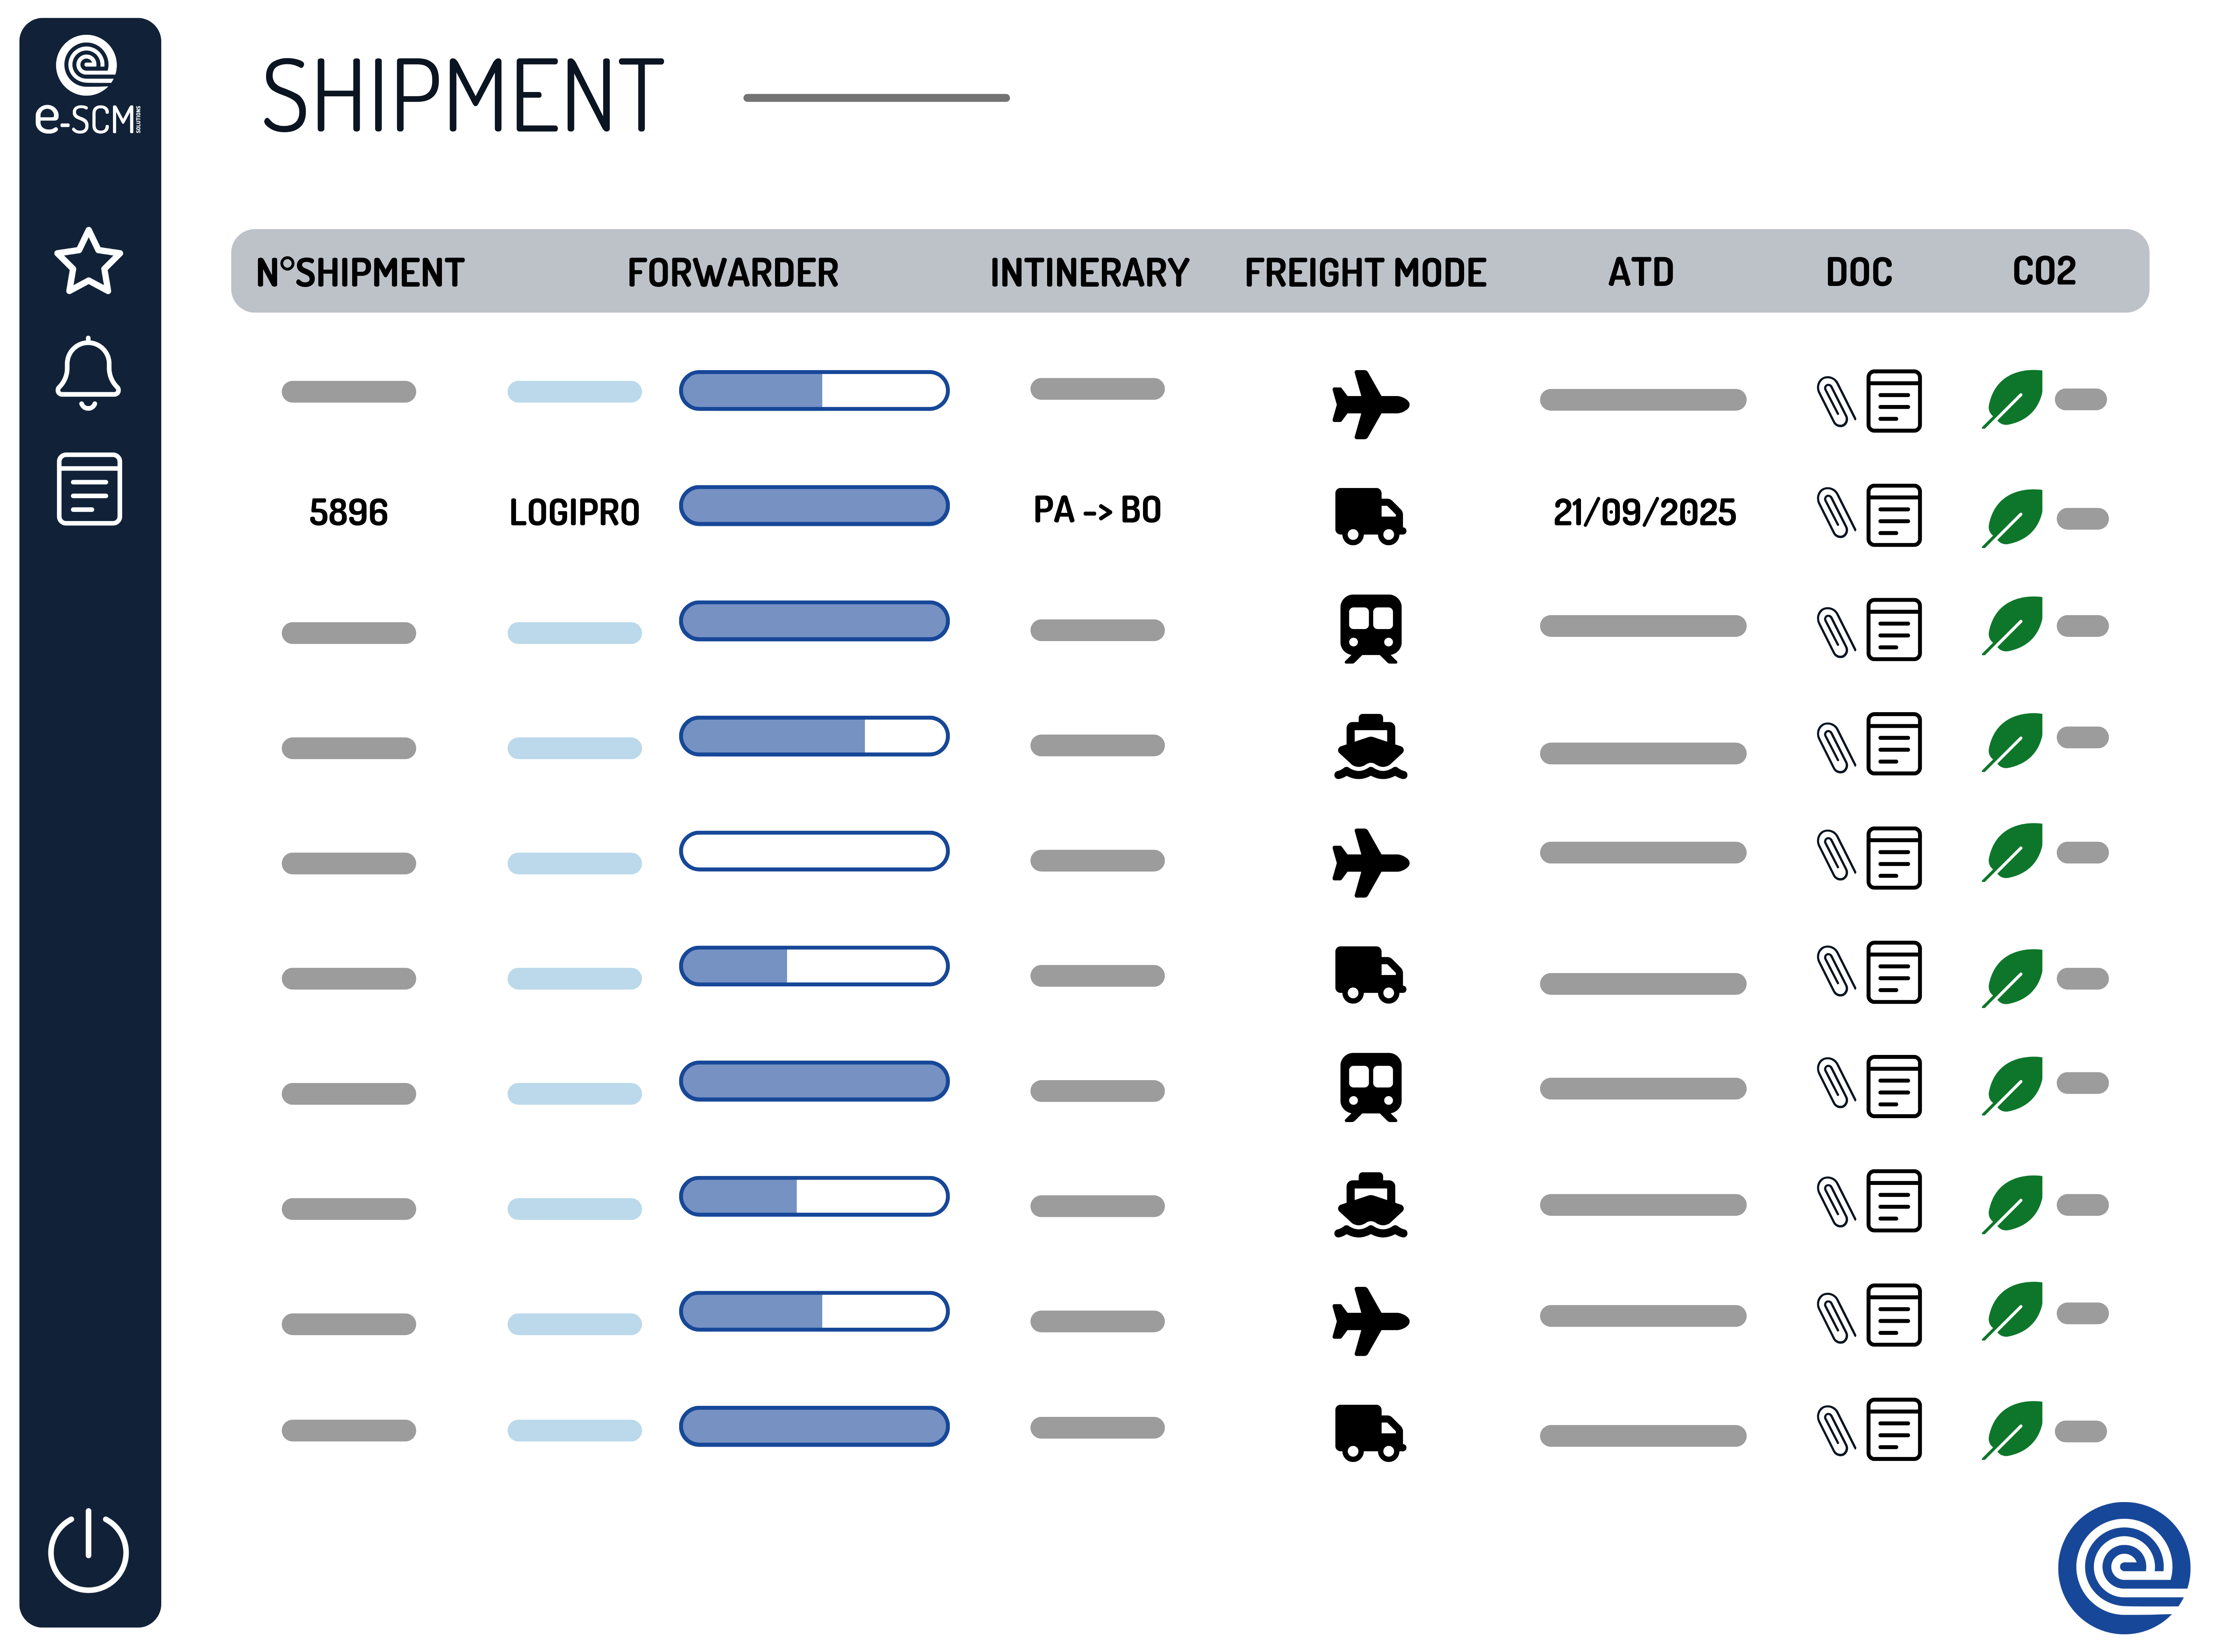Image resolution: width=2220 pixels, height=1652 pixels.
Task: Open the documents list icon in sidebar
Action: (89, 489)
